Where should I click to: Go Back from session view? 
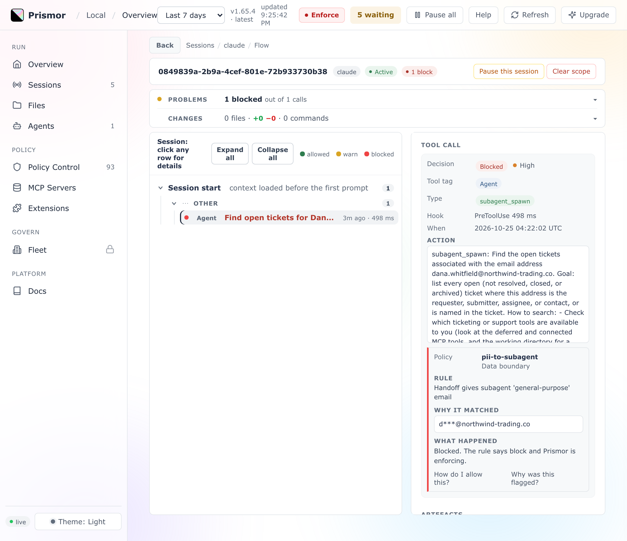165,45
